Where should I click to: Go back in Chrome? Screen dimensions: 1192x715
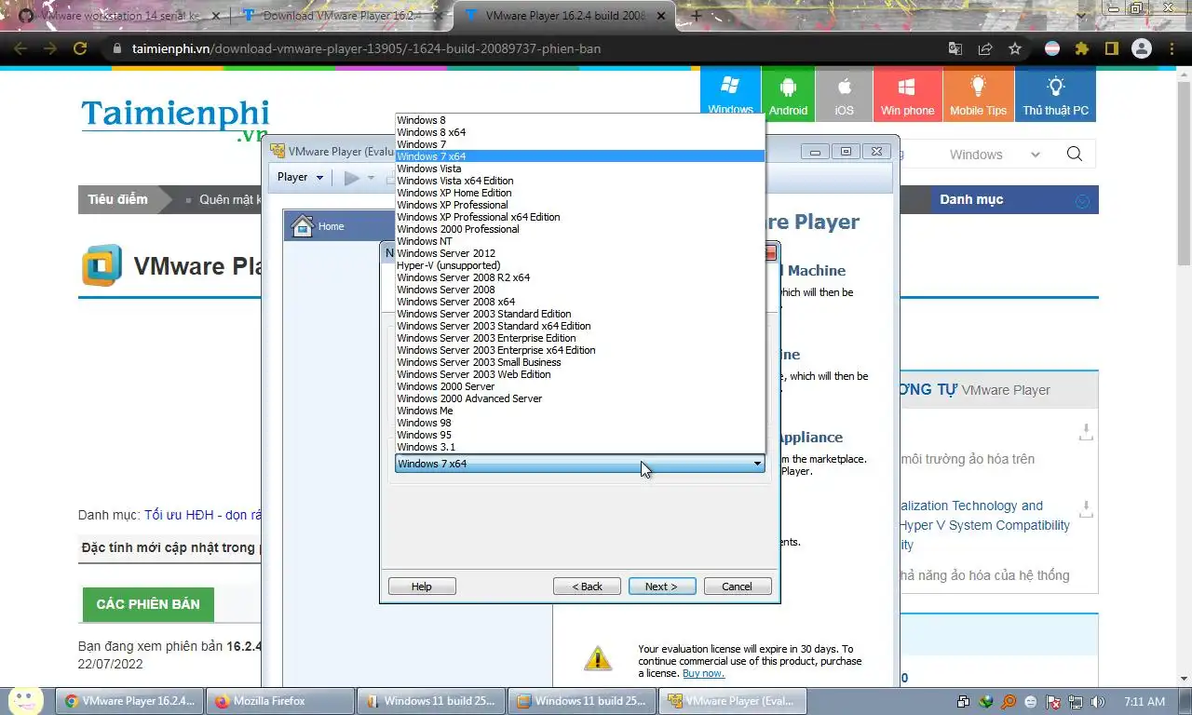(20, 48)
